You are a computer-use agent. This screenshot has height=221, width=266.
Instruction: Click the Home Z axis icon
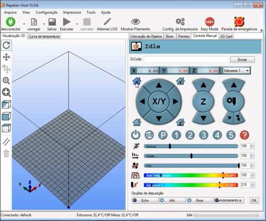coord(180,122)
